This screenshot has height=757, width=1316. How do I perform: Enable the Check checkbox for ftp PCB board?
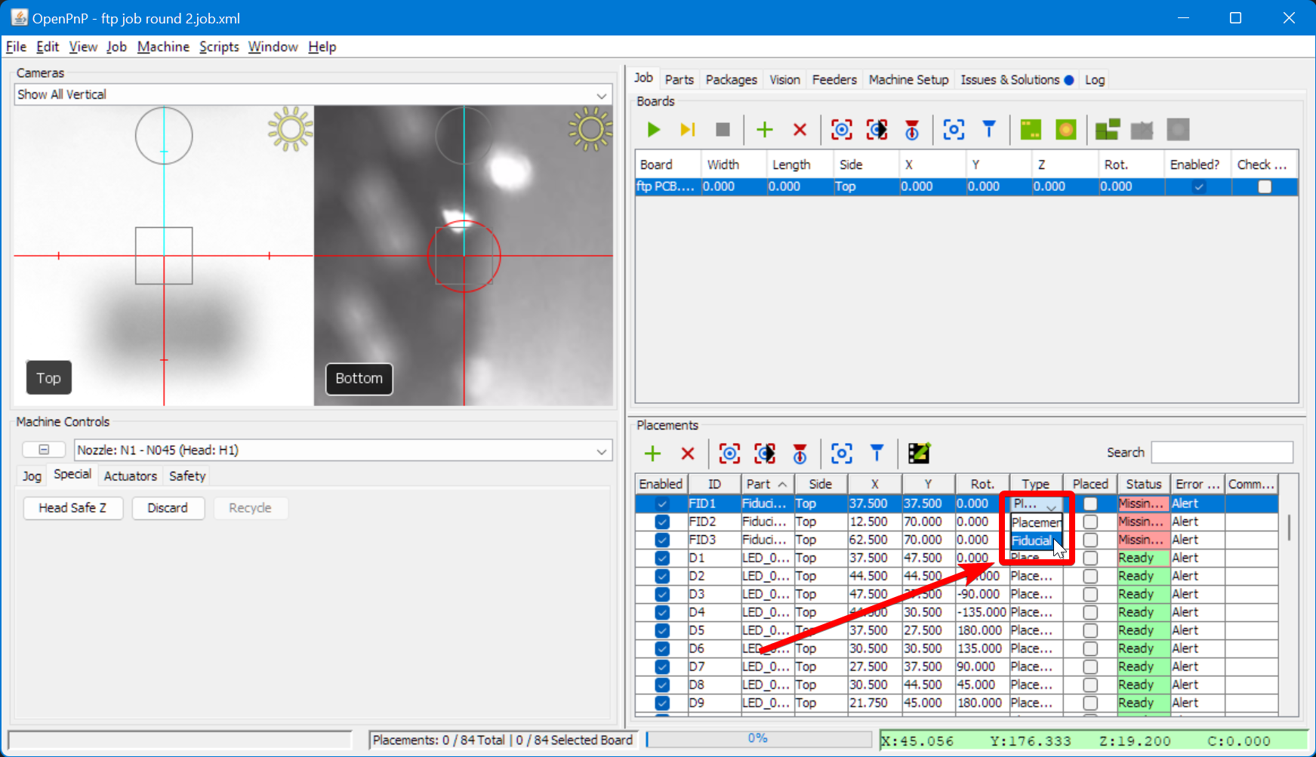[x=1265, y=186]
